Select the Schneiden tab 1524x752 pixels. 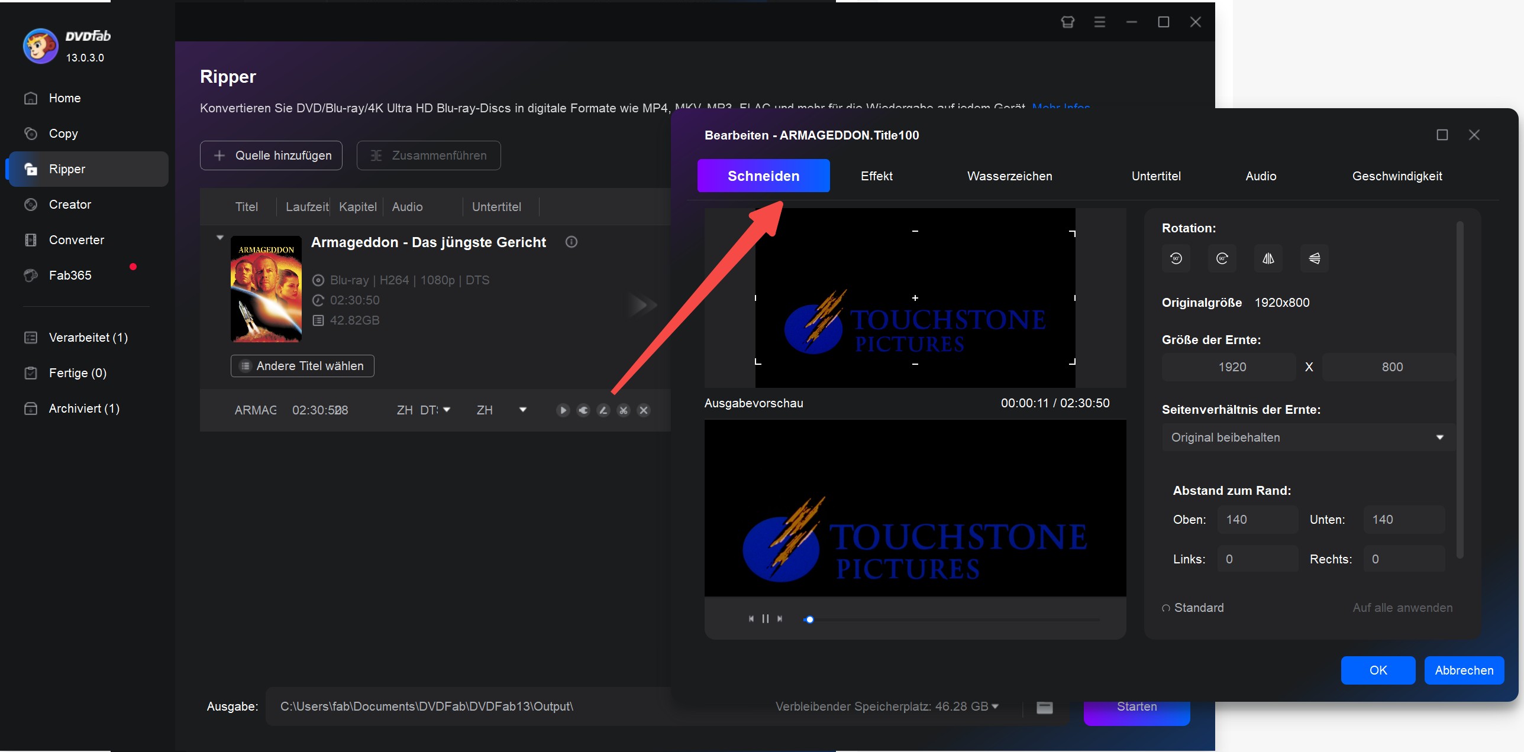763,176
